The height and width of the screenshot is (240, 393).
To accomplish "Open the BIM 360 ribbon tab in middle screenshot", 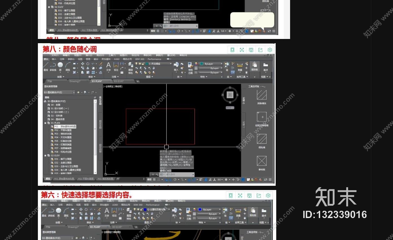I will (140, 59).
